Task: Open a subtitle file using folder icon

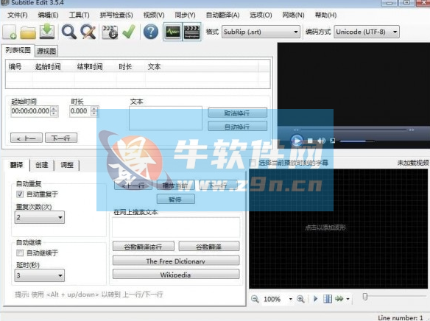Action: point(28,32)
